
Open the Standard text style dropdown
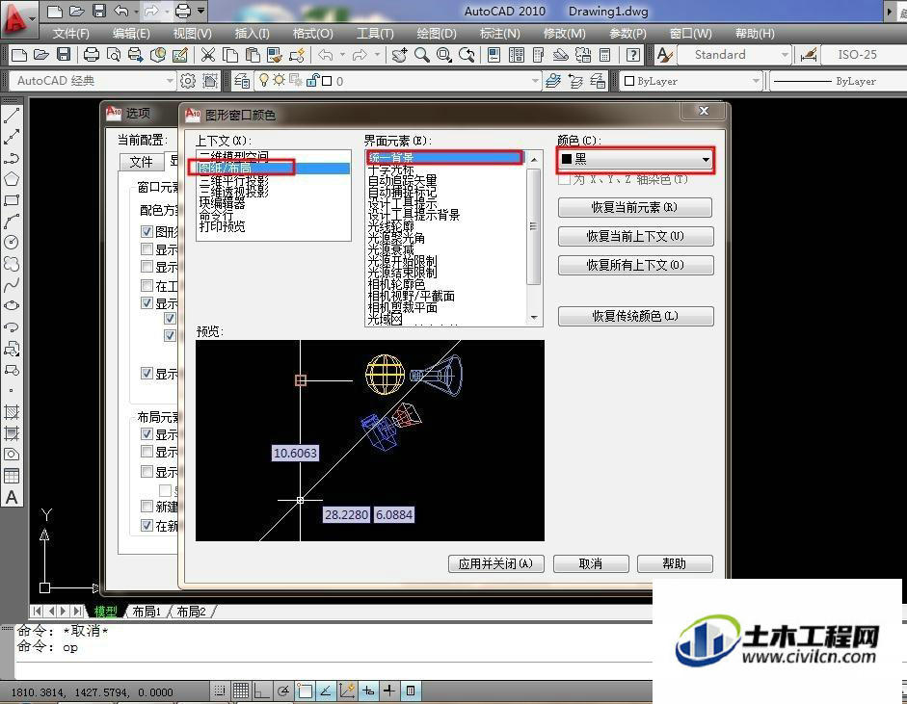point(734,55)
